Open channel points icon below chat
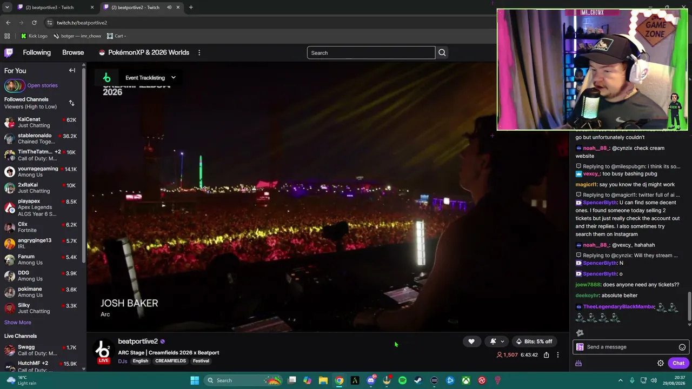 click(x=578, y=364)
